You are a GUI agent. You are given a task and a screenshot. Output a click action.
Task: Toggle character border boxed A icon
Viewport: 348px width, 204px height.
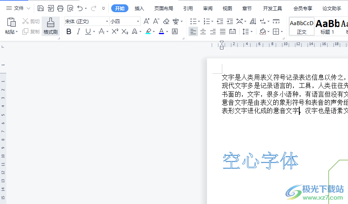coord(175,31)
